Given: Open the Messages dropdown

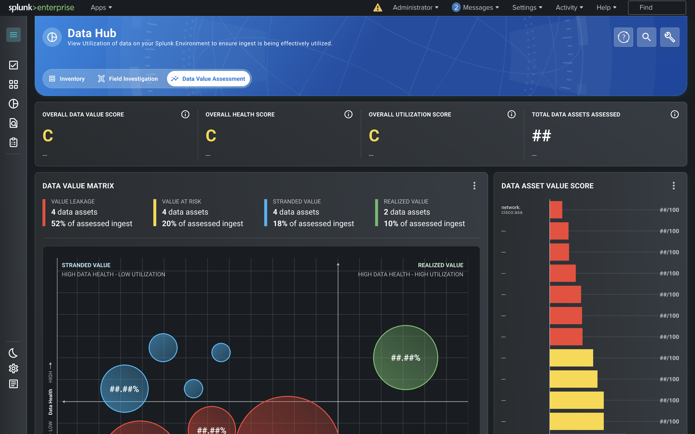Looking at the screenshot, I should (x=475, y=7).
